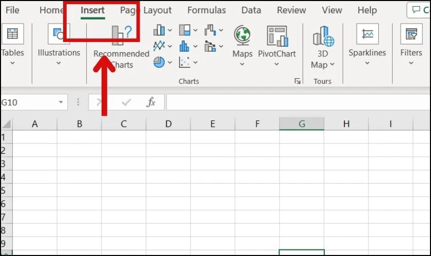Click the Enter checkmark in formula bar
431x256 pixels.
click(126, 102)
